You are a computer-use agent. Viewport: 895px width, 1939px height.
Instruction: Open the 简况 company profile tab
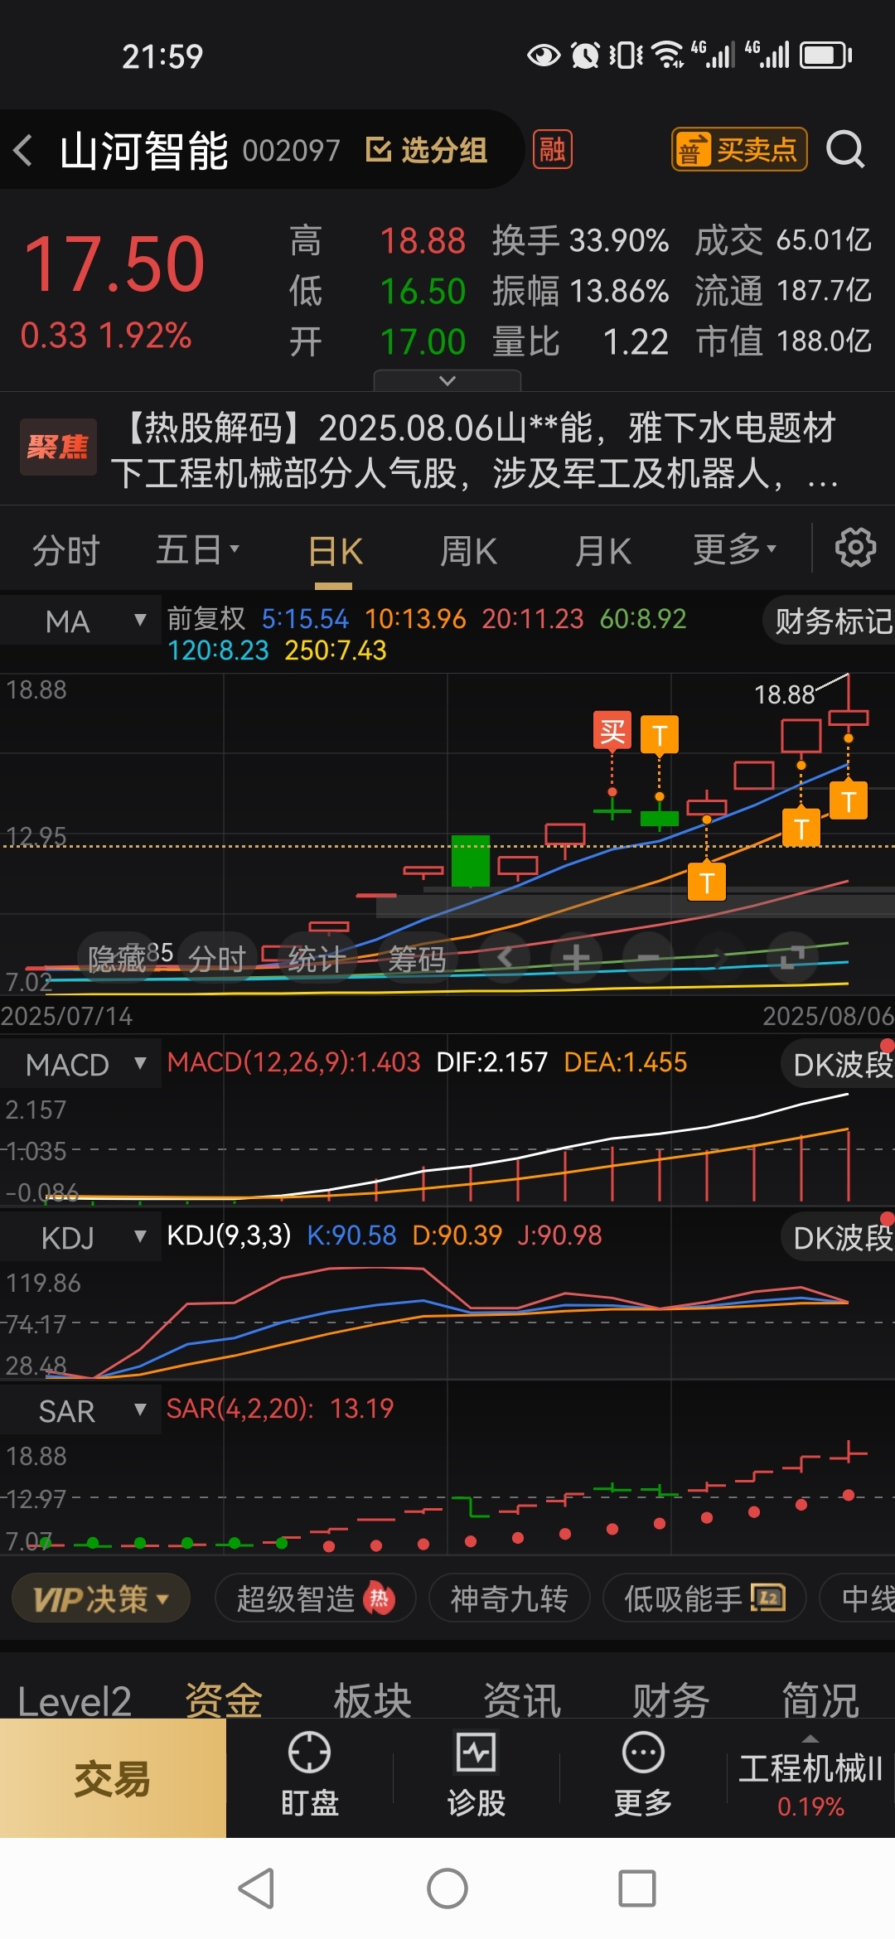[820, 1700]
